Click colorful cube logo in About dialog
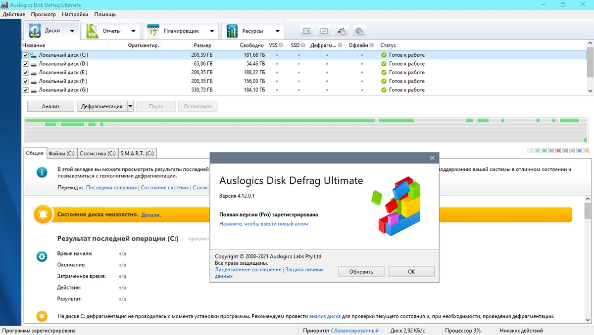This screenshot has height=335, width=594. pyautogui.click(x=396, y=206)
